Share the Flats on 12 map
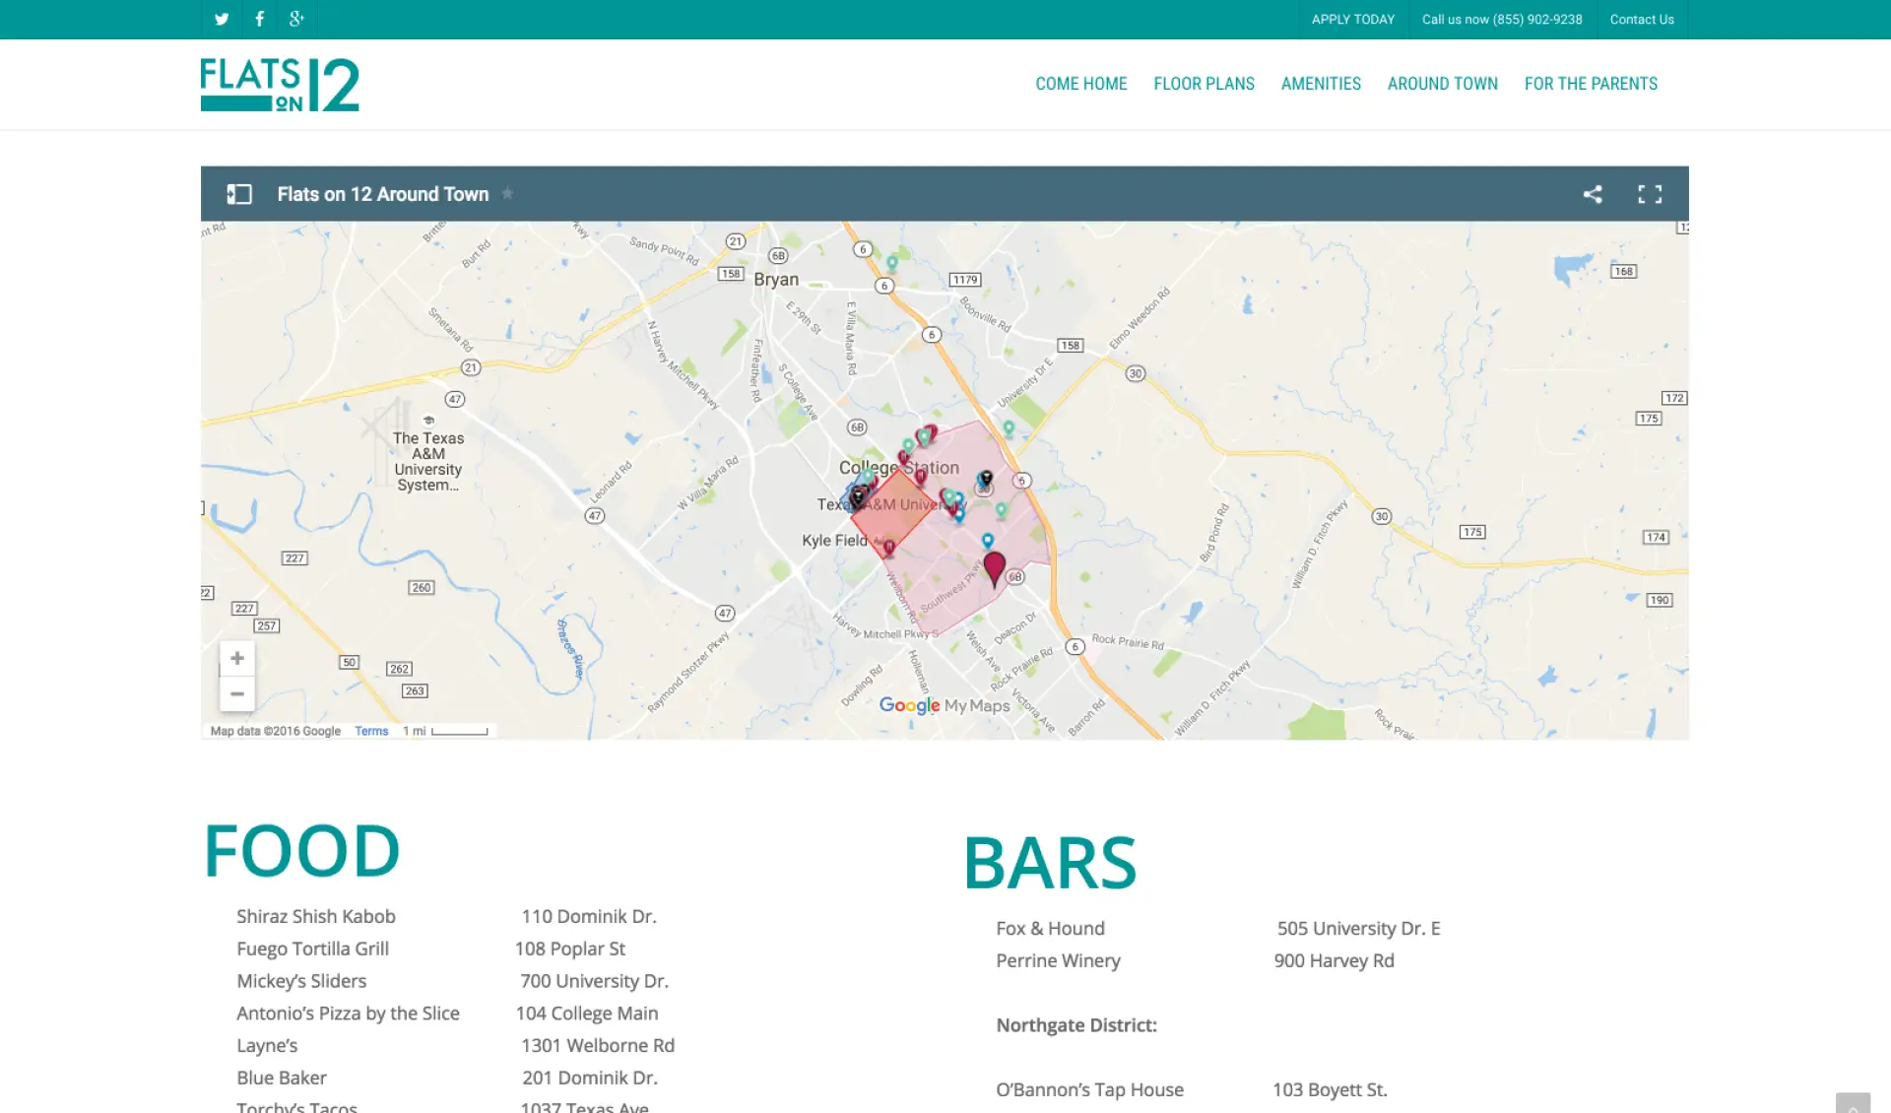Image resolution: width=1891 pixels, height=1113 pixels. coord(1593,194)
